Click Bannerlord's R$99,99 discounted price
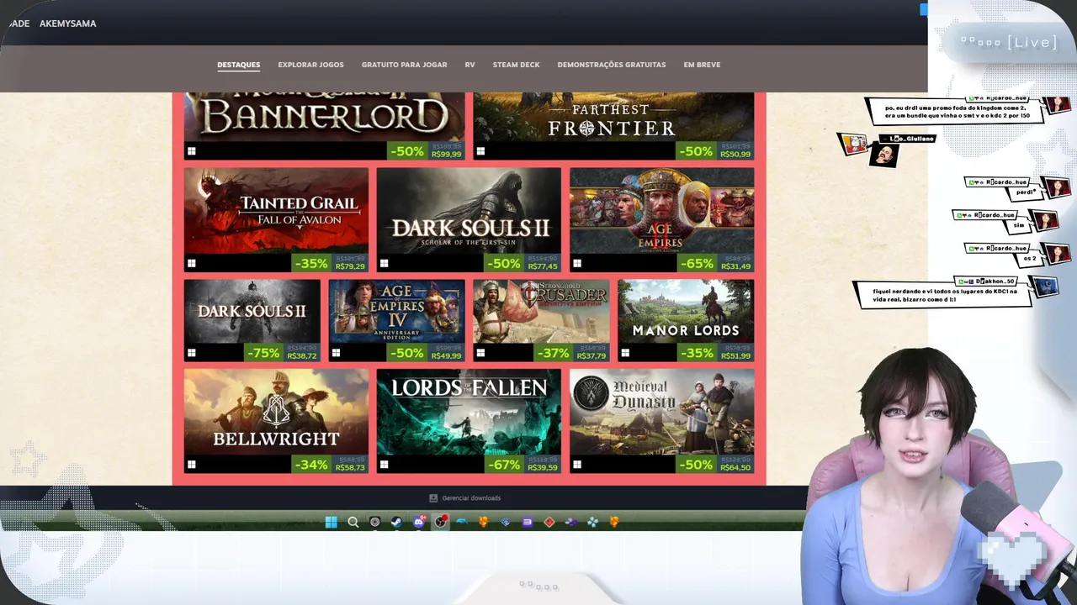 446,155
